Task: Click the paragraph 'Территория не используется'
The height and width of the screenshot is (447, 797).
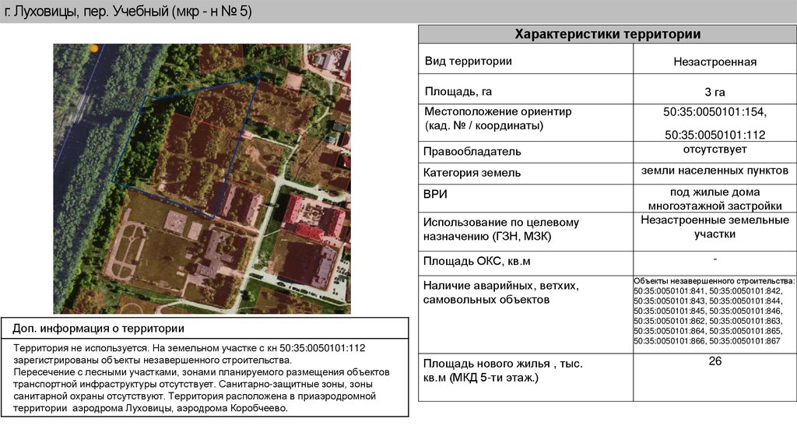Action: [202, 378]
